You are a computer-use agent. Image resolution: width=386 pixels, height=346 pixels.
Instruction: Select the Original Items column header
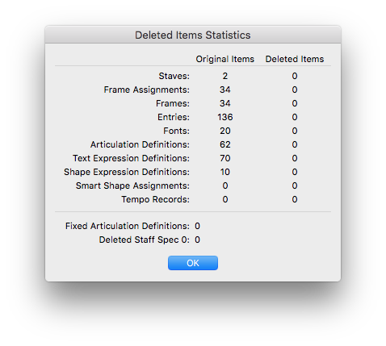click(x=224, y=59)
